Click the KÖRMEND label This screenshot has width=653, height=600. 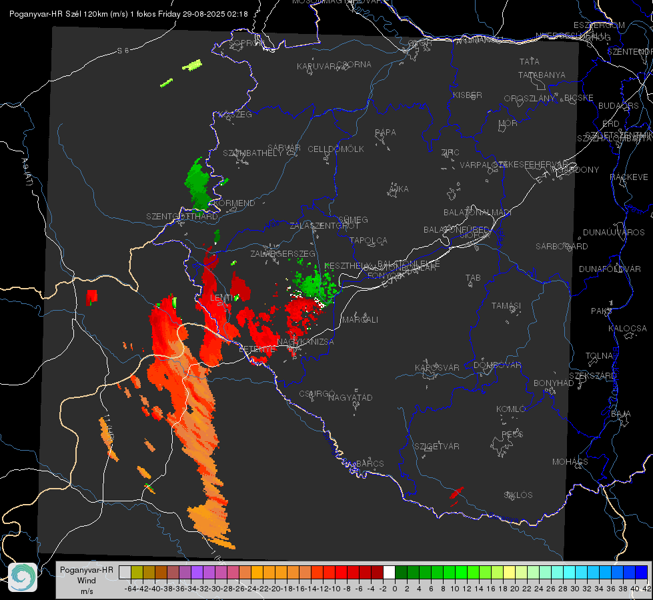(233, 203)
